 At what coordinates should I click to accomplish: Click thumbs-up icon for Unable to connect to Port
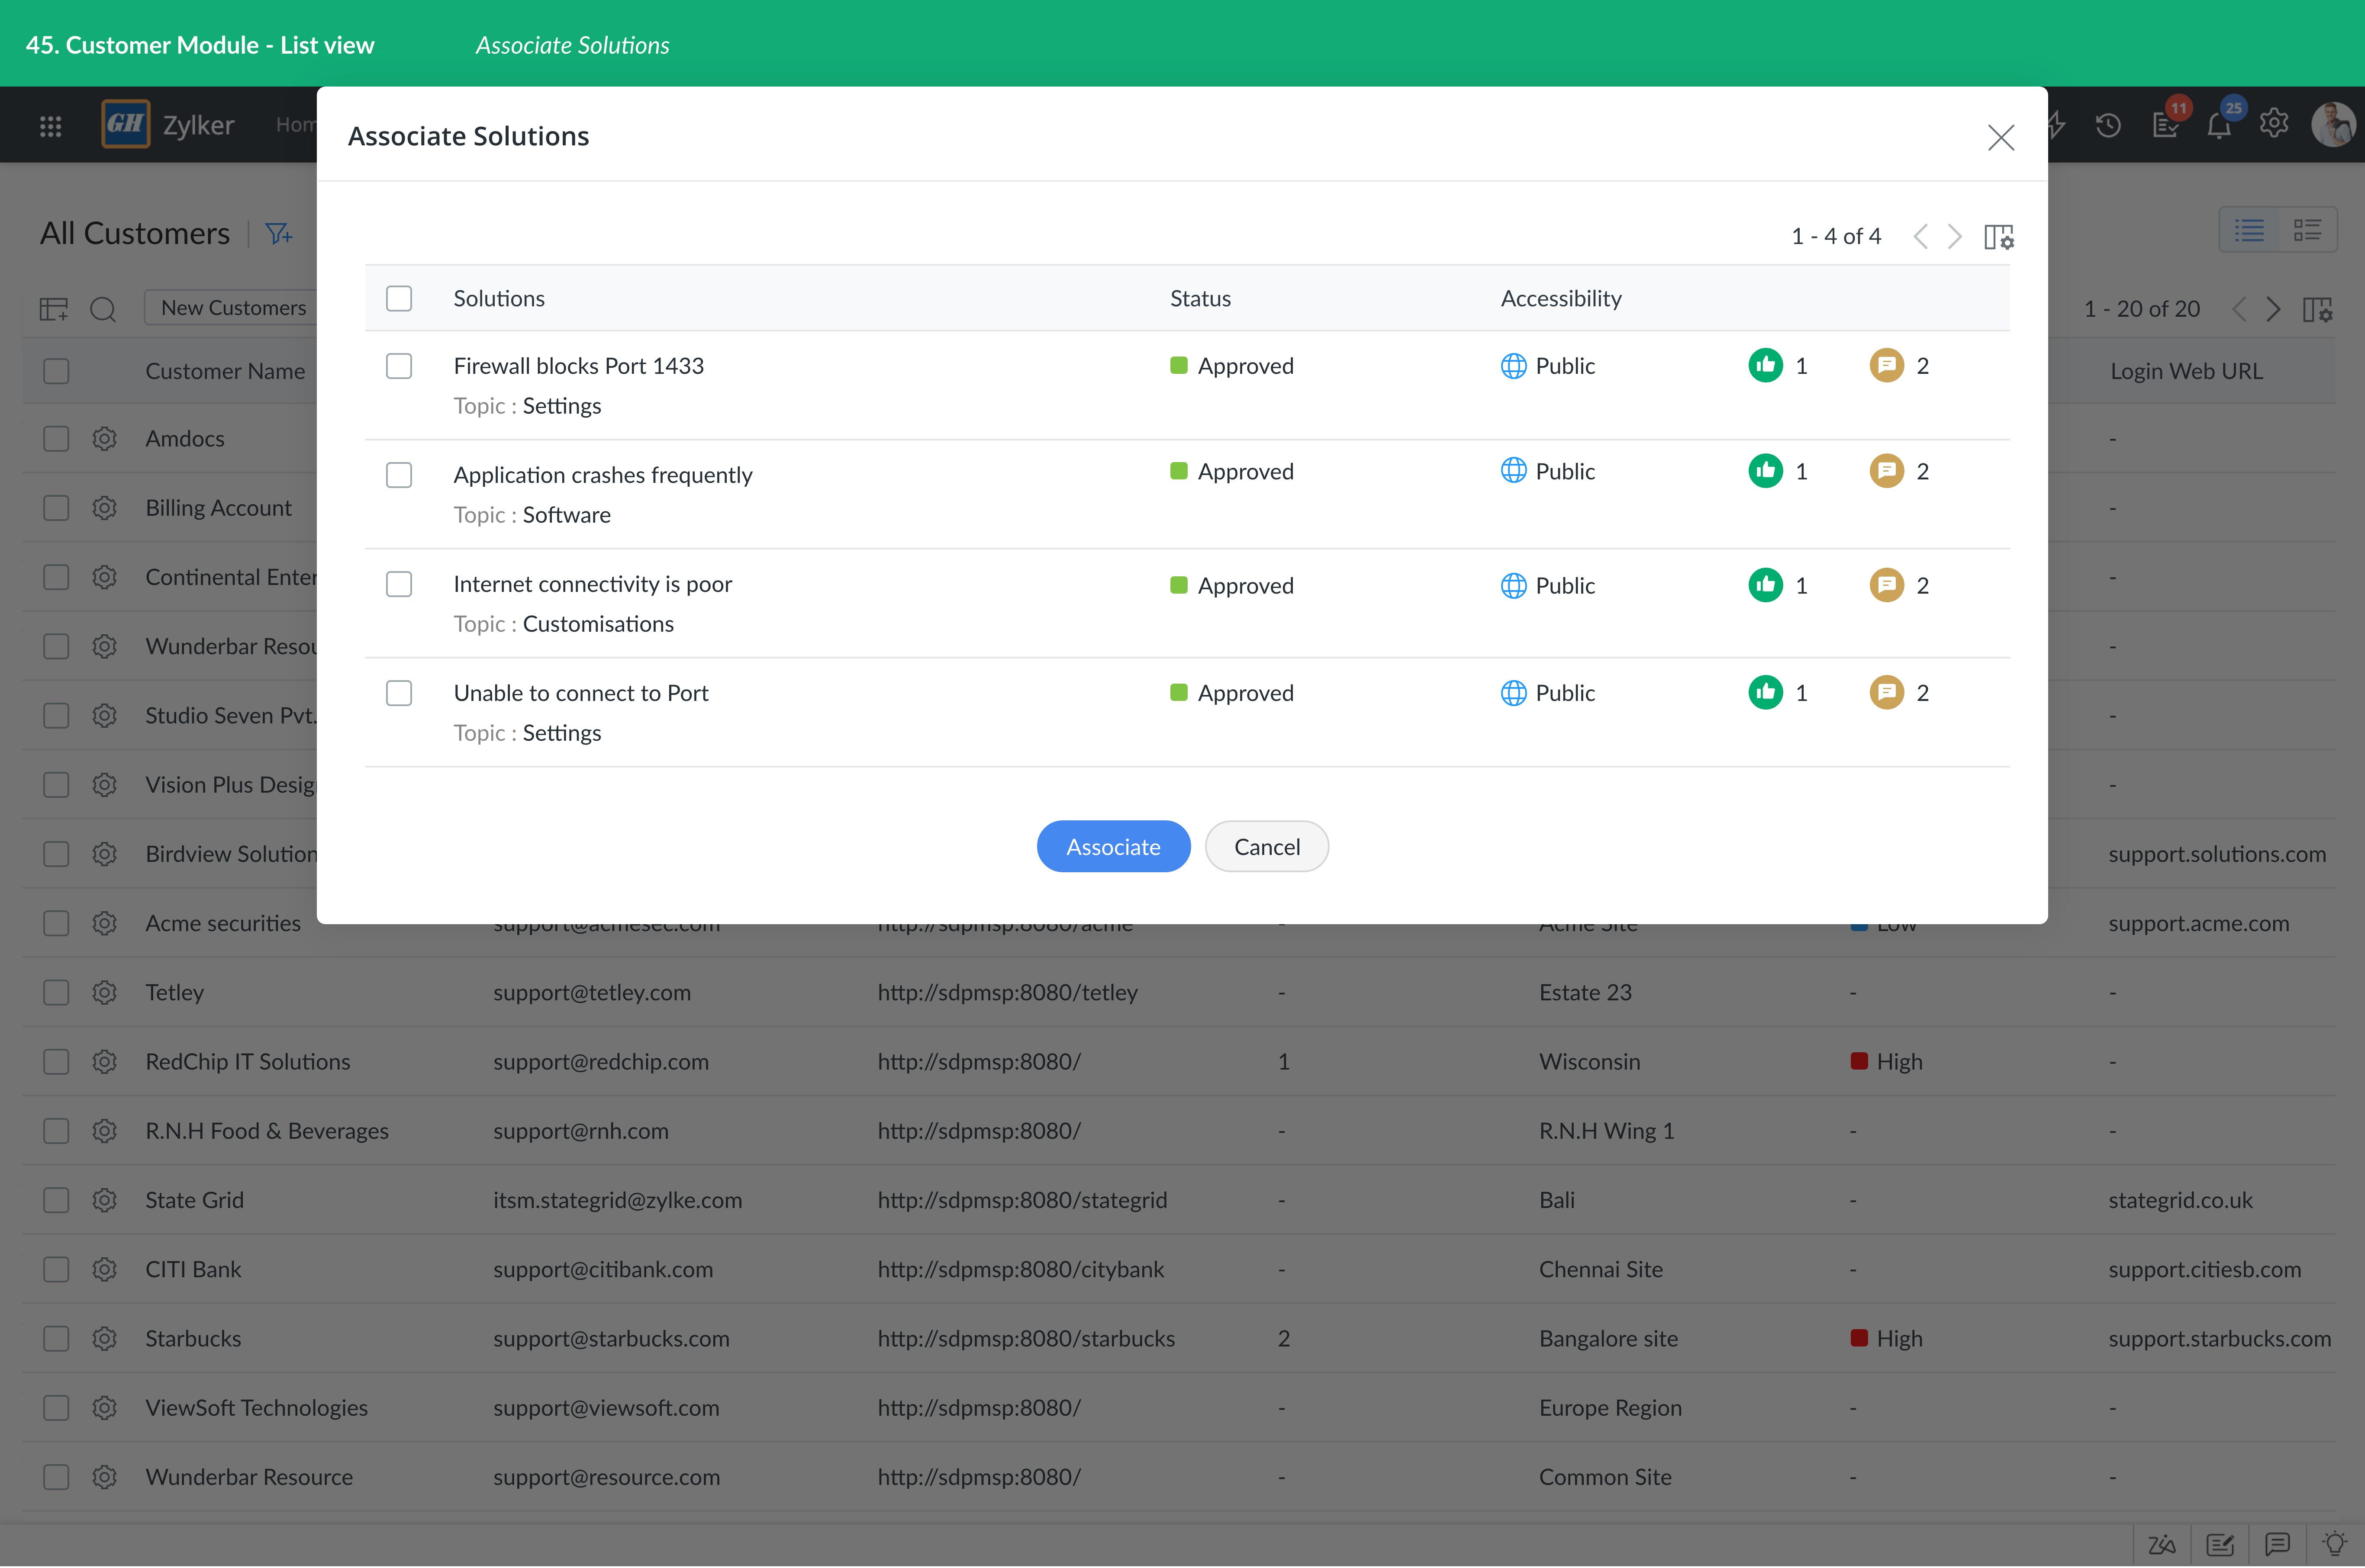pyautogui.click(x=1766, y=692)
